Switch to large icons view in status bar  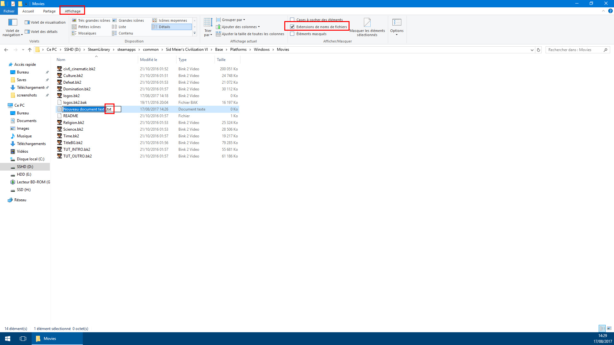(609, 328)
